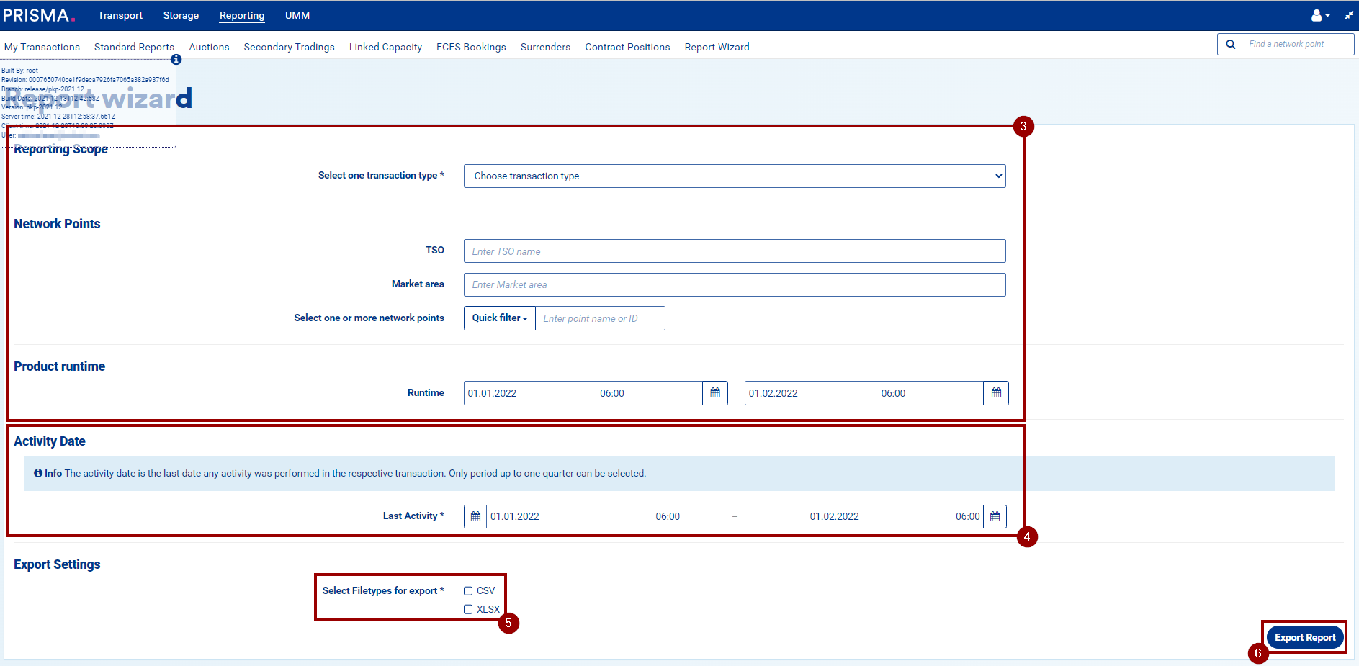Click the Runtime end date calendar icon

(x=995, y=393)
